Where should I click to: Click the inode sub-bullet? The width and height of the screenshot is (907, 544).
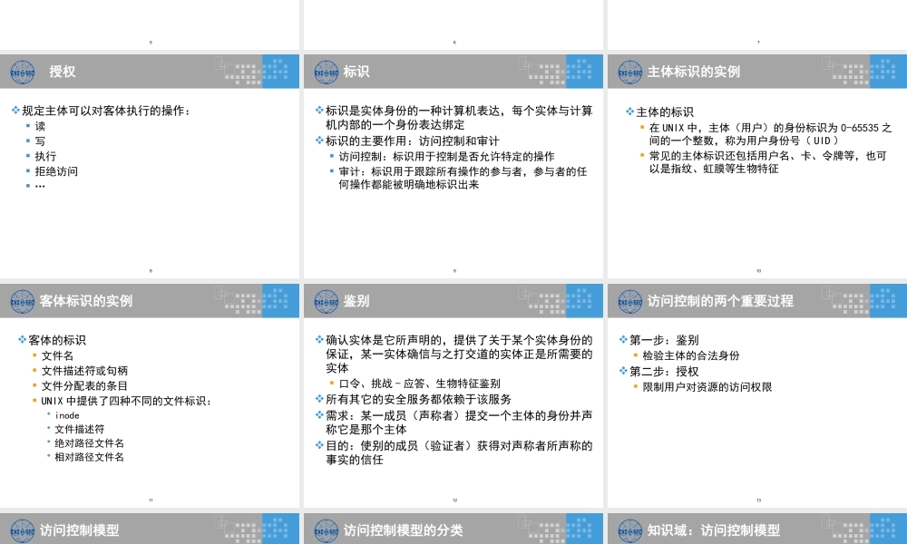pos(67,415)
